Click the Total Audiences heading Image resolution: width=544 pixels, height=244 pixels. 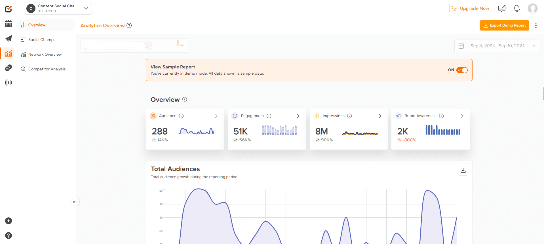pyautogui.click(x=175, y=169)
